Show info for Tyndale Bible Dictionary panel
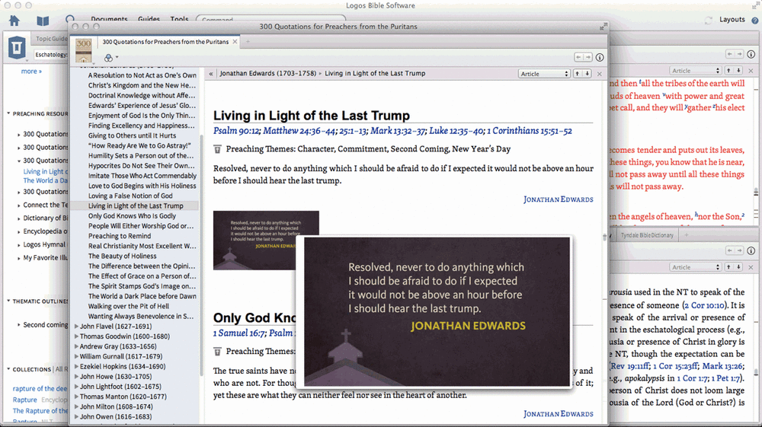 751,251
